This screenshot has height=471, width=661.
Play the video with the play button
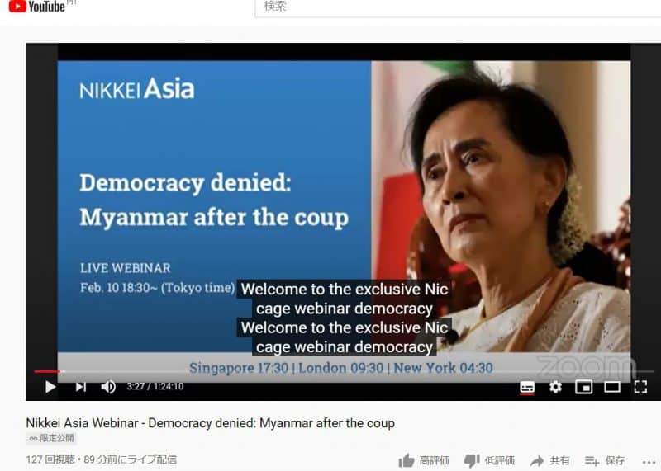pyautogui.click(x=50, y=386)
